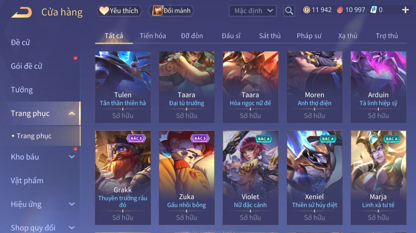Switch to the Pháp sư tab
Viewport: 416px width, 233px height.
pyautogui.click(x=309, y=36)
